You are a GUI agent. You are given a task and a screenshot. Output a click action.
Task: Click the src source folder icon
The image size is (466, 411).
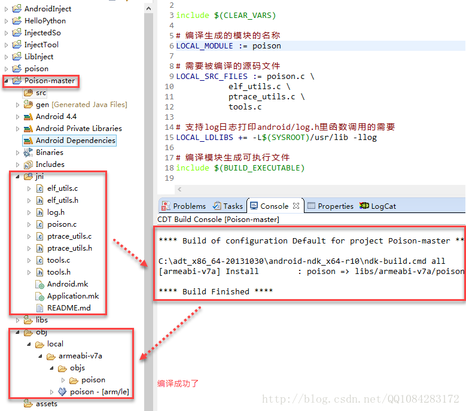coord(28,93)
